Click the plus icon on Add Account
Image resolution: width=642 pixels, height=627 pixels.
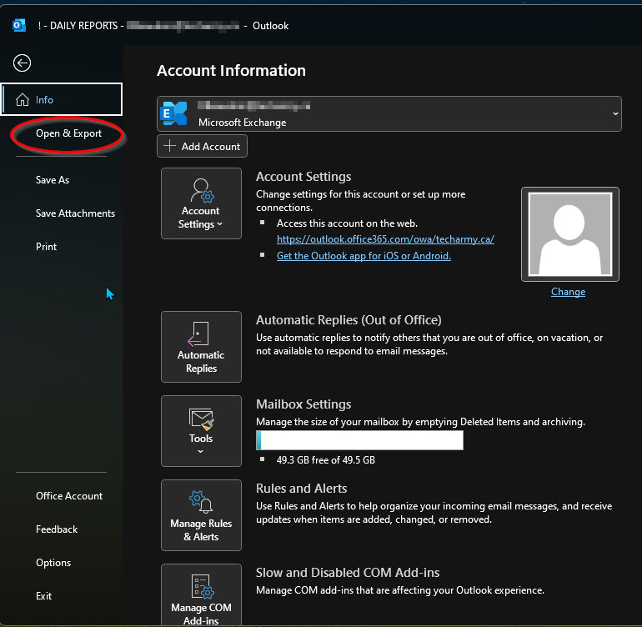(169, 146)
